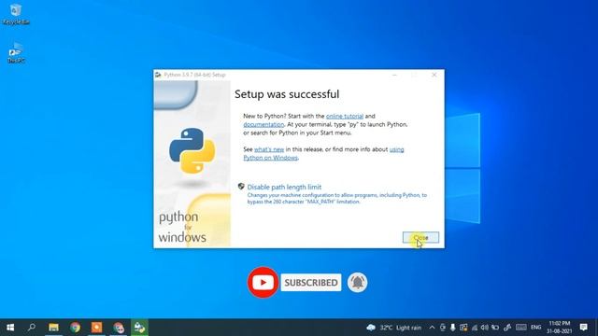This screenshot has width=598, height=336.
Task: Open the clock showing 11:02 PM
Action: 559,328
